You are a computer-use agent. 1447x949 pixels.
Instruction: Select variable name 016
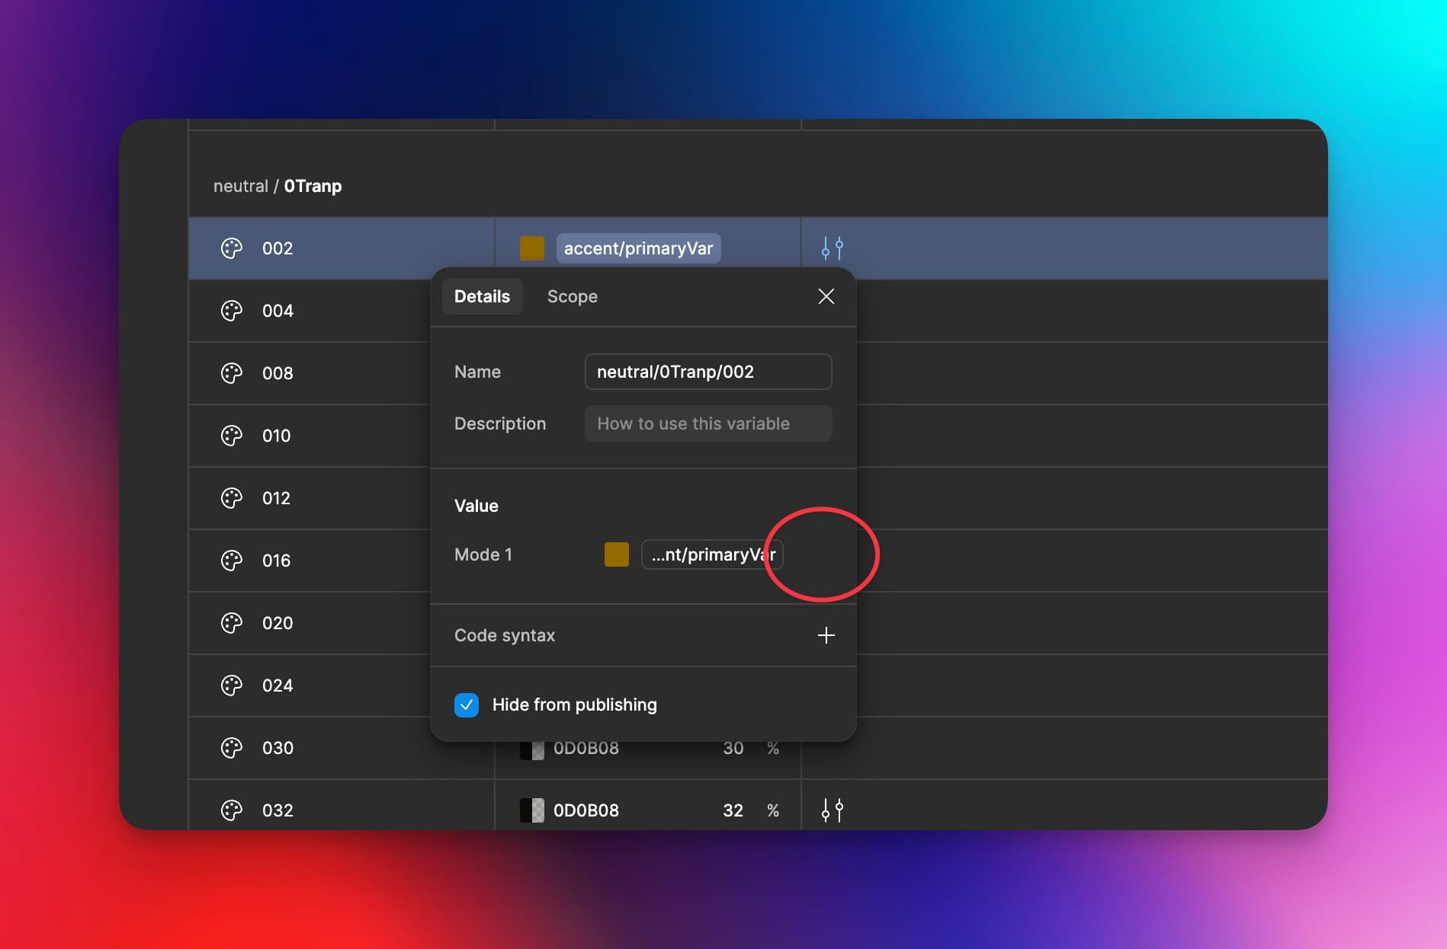pos(277,561)
